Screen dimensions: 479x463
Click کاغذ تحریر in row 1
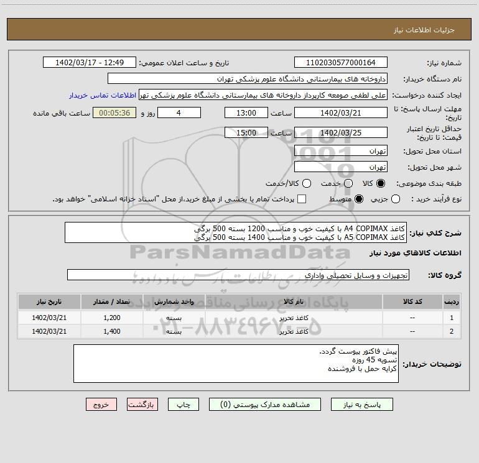[x=294, y=318]
